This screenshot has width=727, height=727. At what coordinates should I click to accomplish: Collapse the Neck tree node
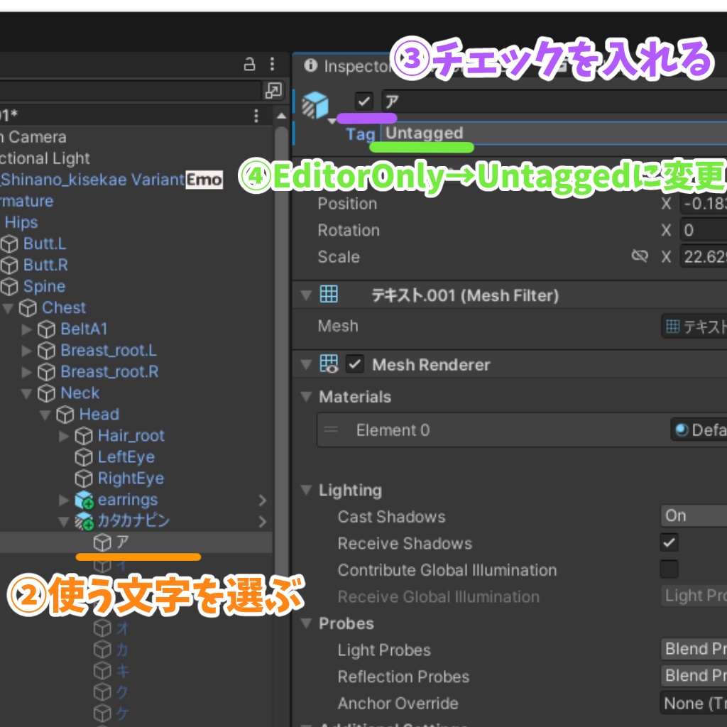26,393
